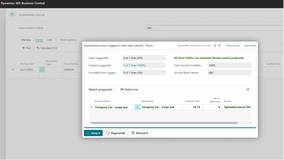The image size is (284, 160).
Task: Click Dynamics 365 Business Central title
Action: coord(23,3)
